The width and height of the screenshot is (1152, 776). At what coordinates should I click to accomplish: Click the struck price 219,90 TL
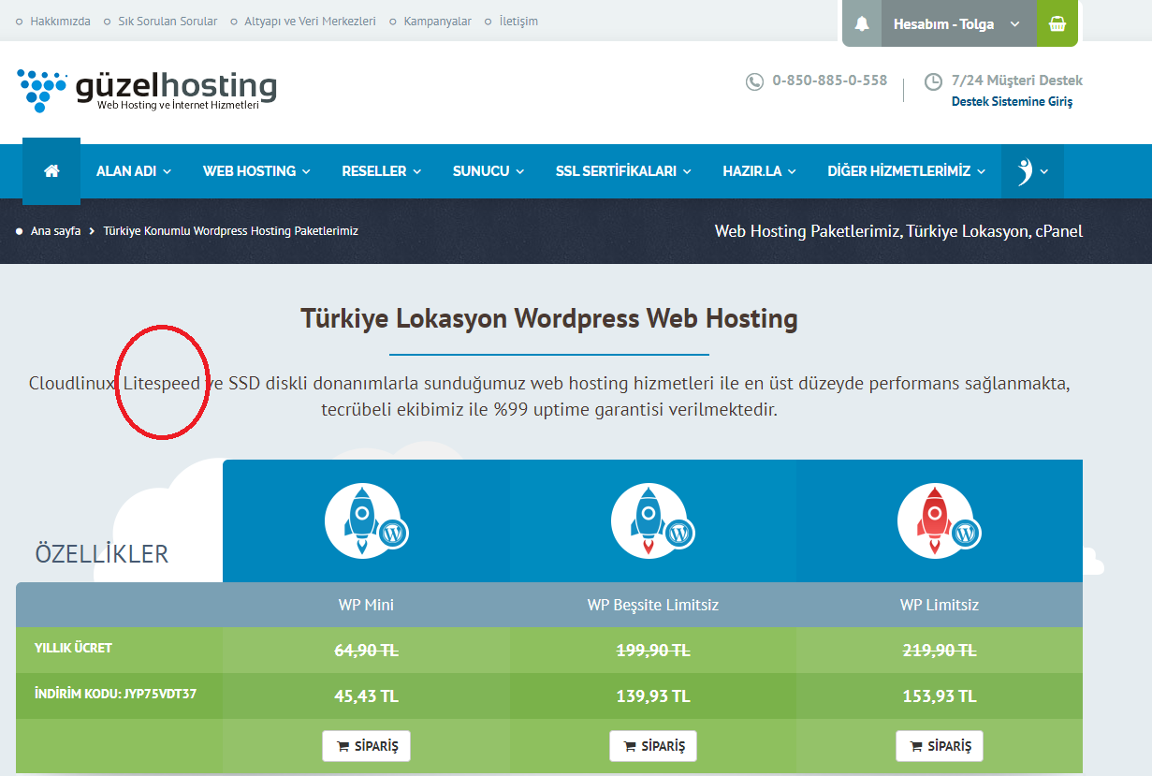coord(940,651)
